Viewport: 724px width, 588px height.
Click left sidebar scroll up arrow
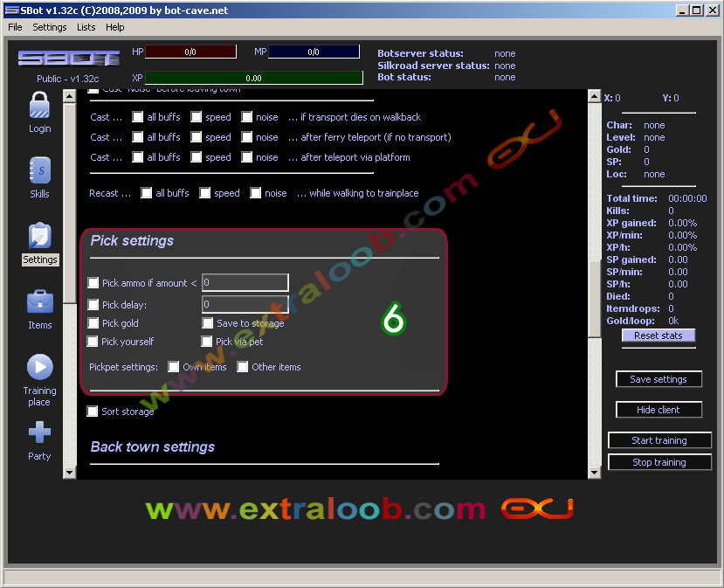click(69, 96)
